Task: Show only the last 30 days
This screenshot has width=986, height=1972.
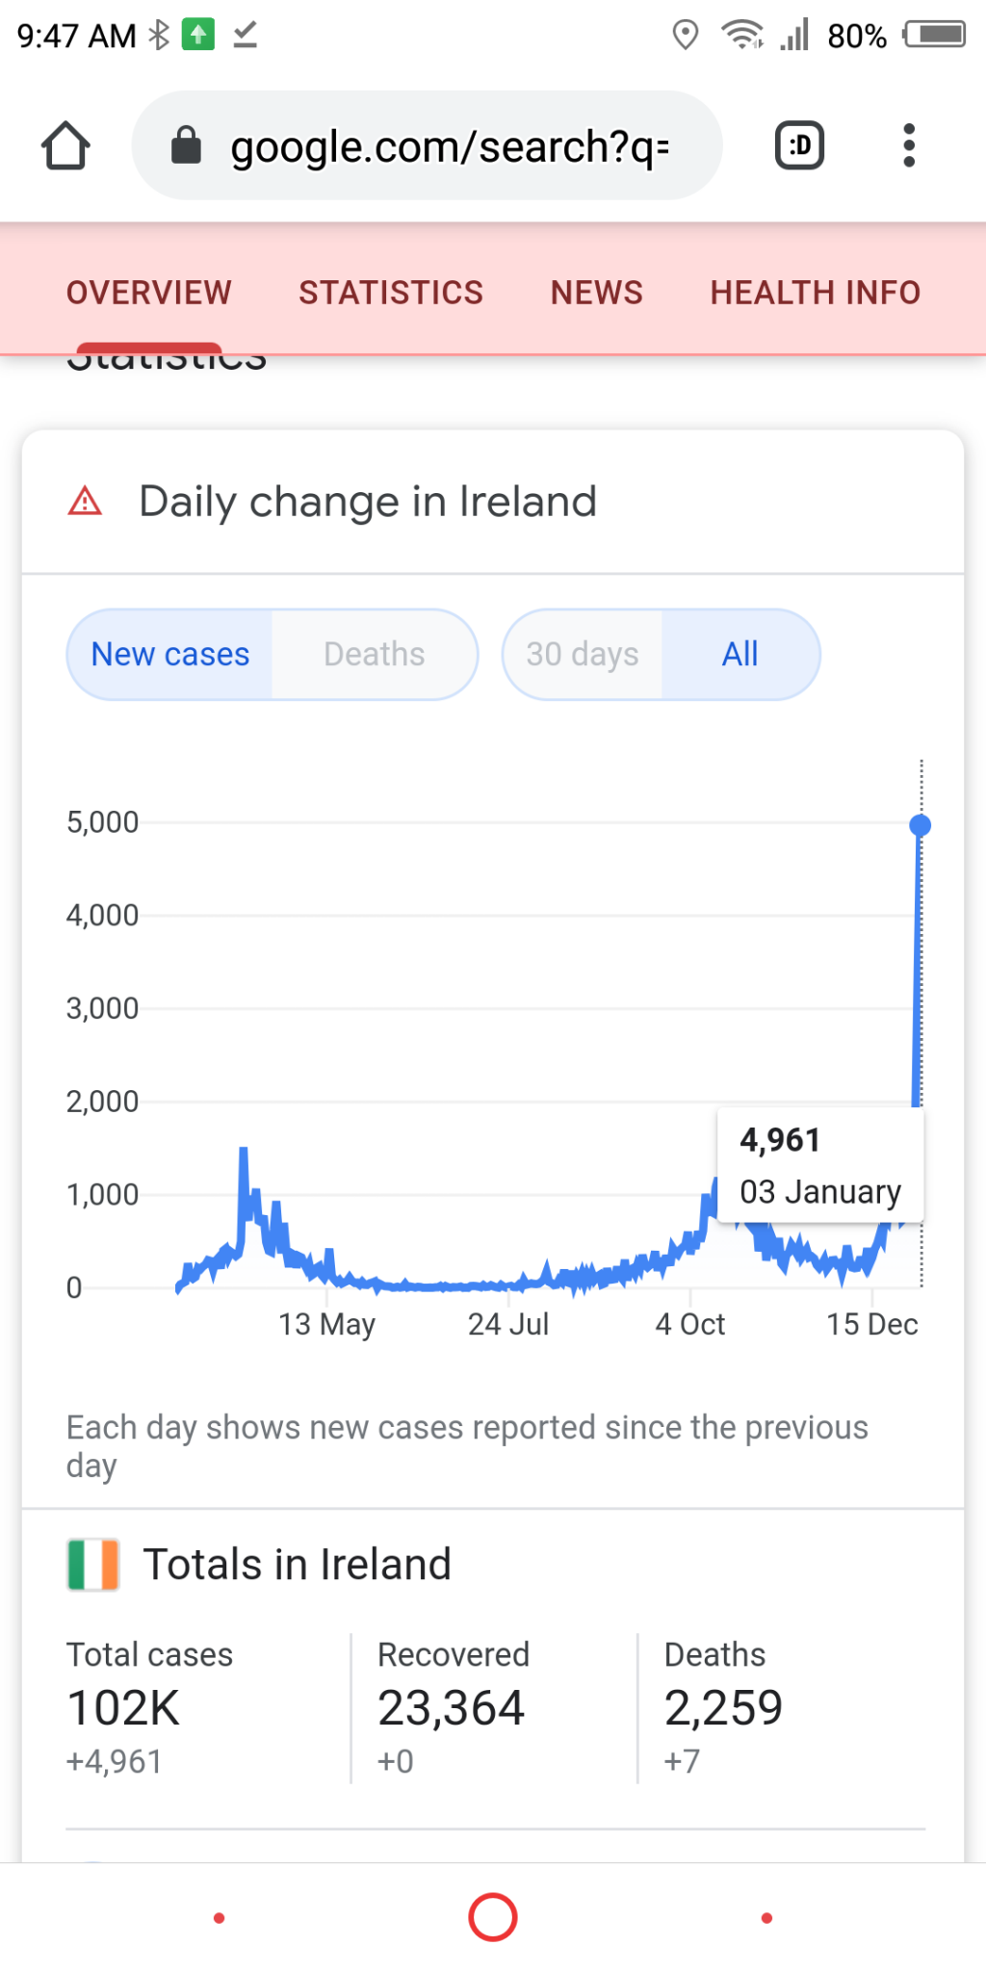Action: click(x=582, y=655)
